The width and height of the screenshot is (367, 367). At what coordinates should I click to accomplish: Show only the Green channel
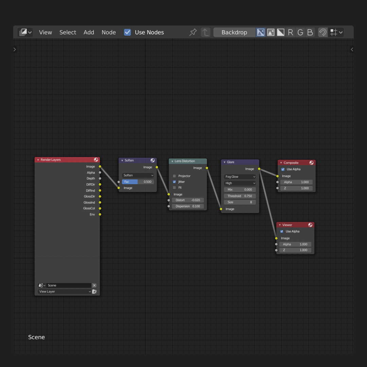(x=300, y=32)
